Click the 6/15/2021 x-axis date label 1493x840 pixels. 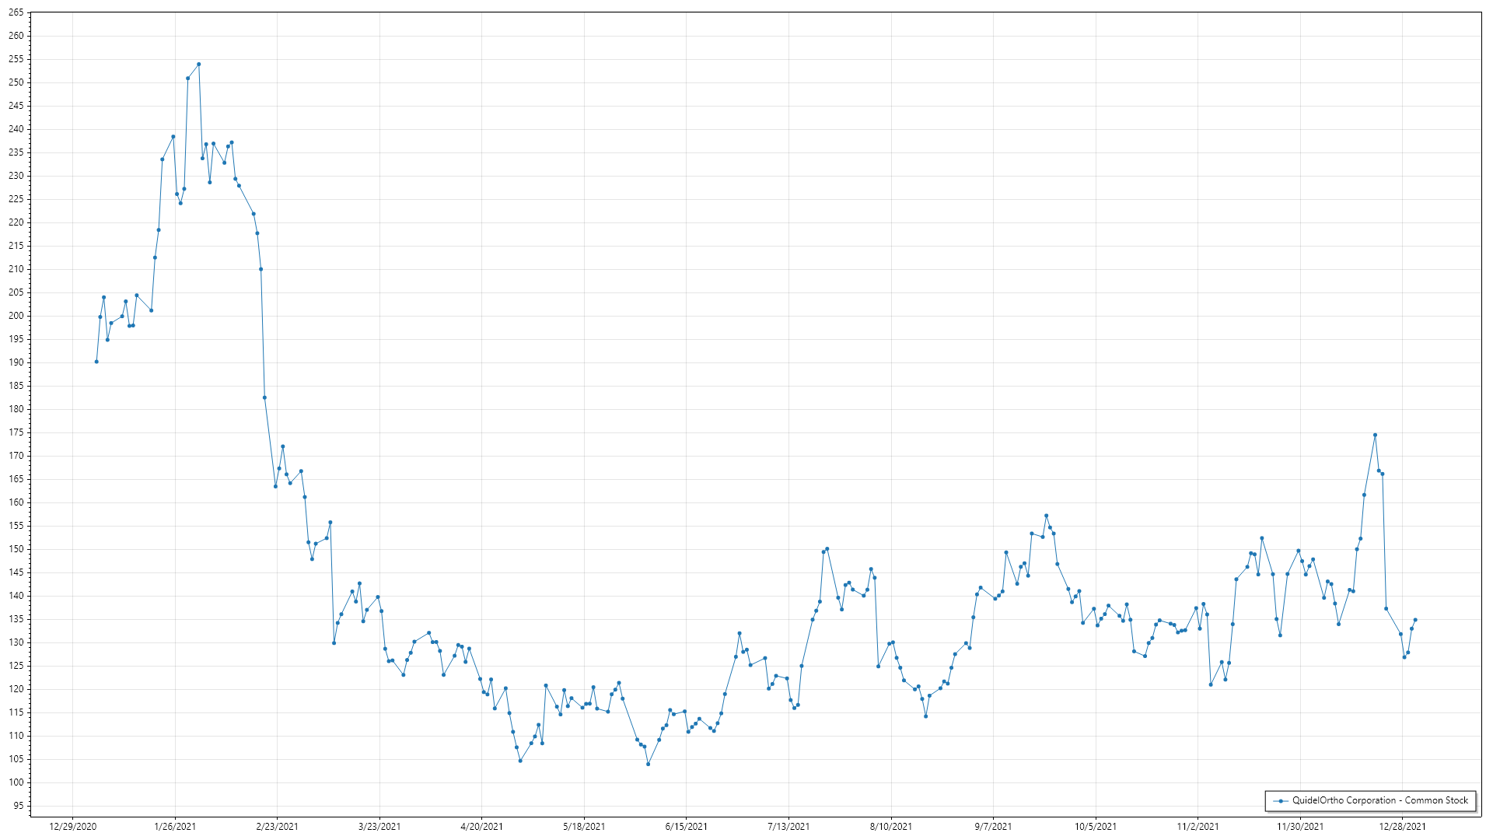click(x=687, y=826)
